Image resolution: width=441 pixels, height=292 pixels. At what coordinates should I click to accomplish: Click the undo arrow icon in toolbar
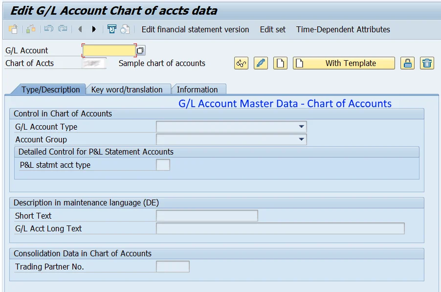[49, 29]
